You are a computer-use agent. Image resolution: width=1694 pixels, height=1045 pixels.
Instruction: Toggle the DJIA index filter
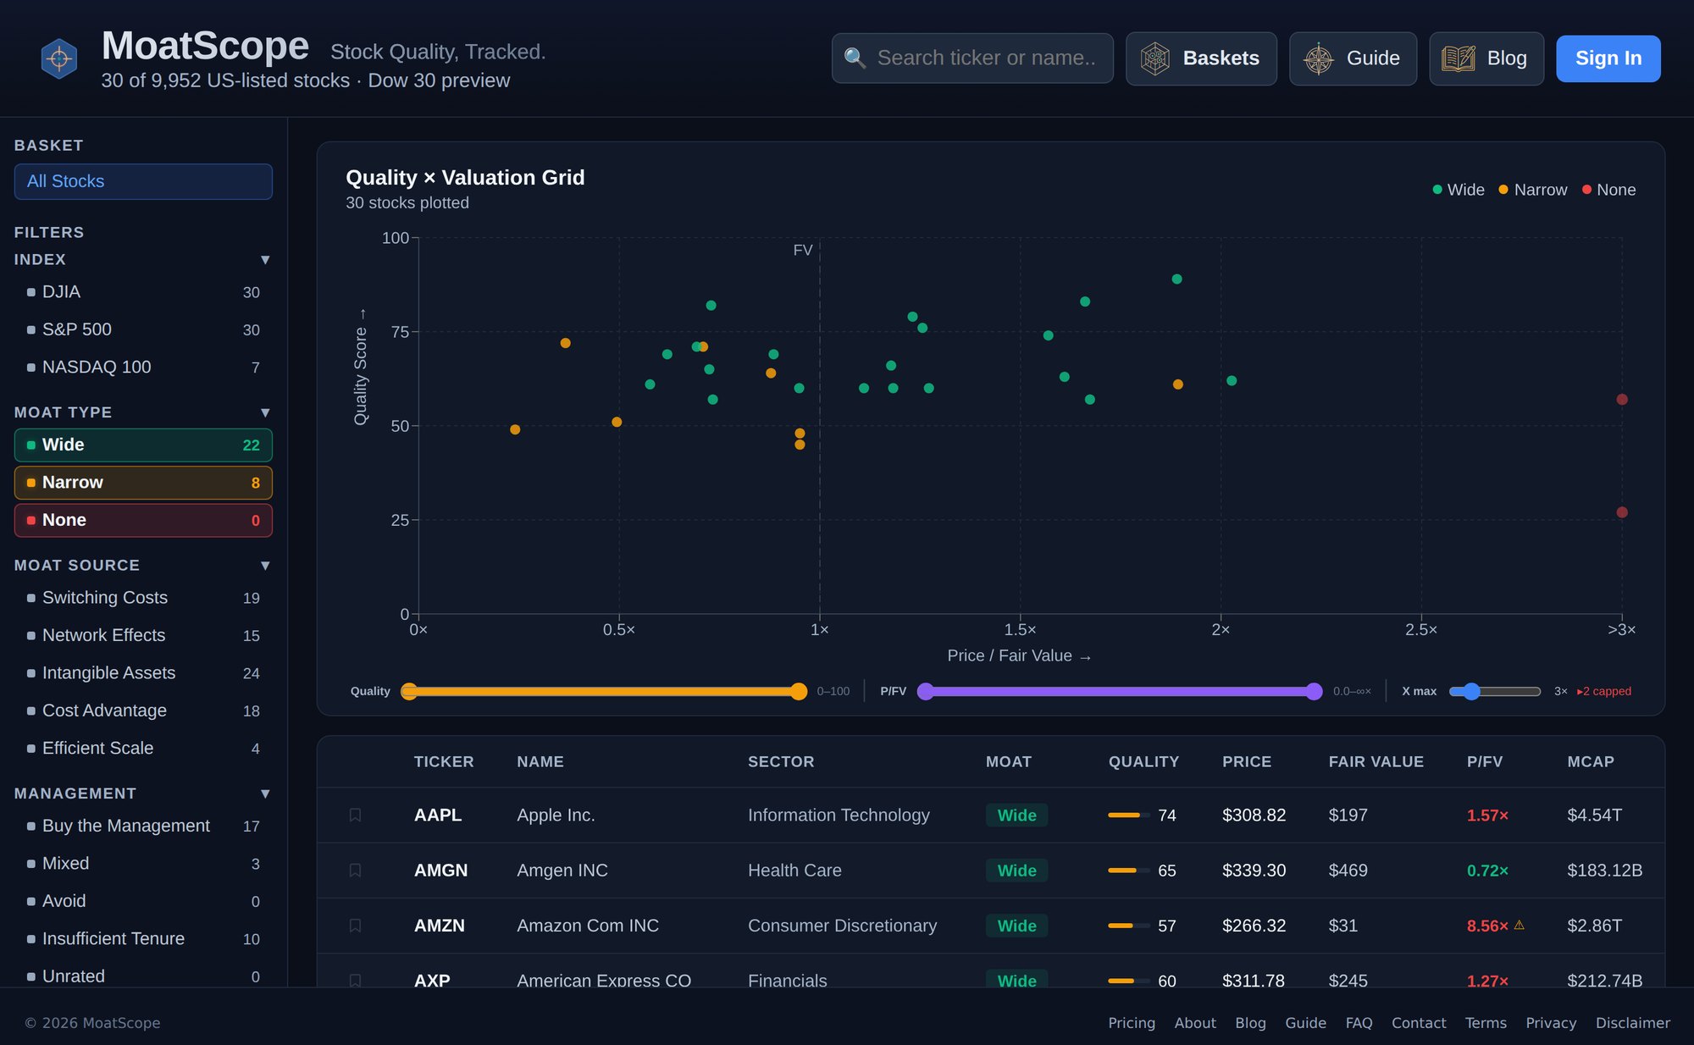pos(143,292)
